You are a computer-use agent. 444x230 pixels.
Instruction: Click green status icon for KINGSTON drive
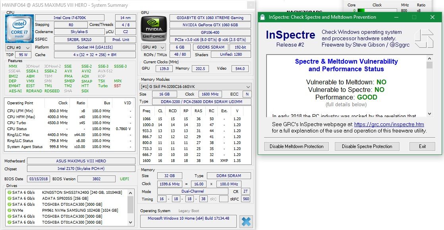pos(10,192)
